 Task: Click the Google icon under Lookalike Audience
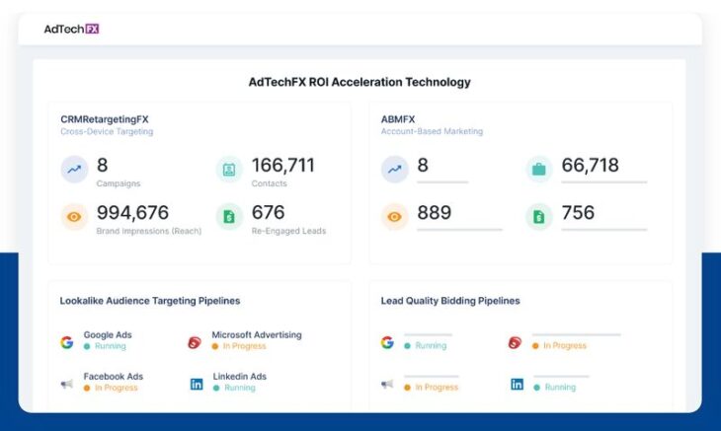click(66, 342)
